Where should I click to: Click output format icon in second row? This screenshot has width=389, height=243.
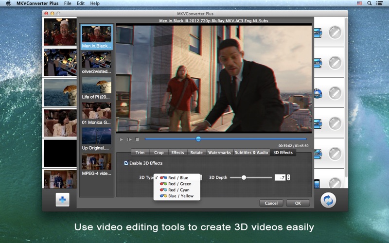pyautogui.click(x=318, y=63)
